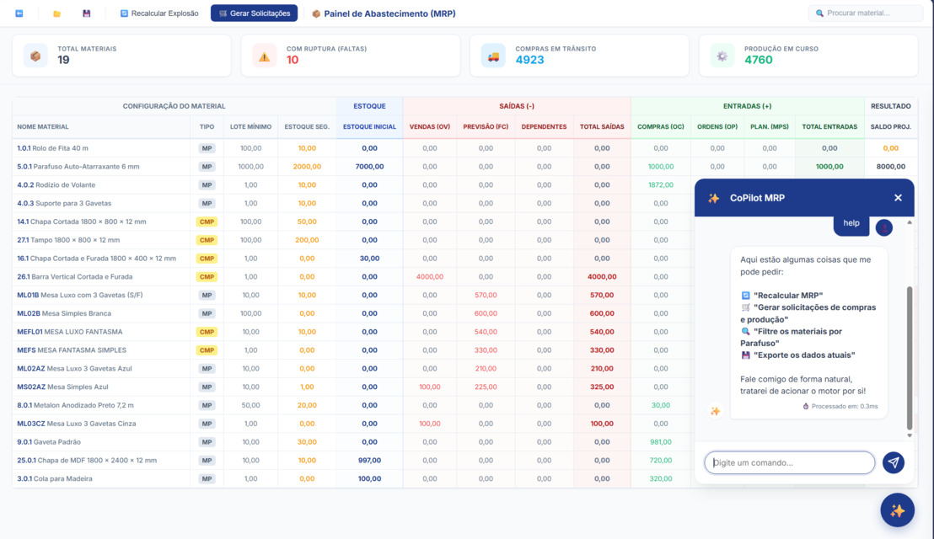Screen dimensions: 934x539
Task: Click the gear icon on Produção em Curso card
Action: pyautogui.click(x=722, y=56)
